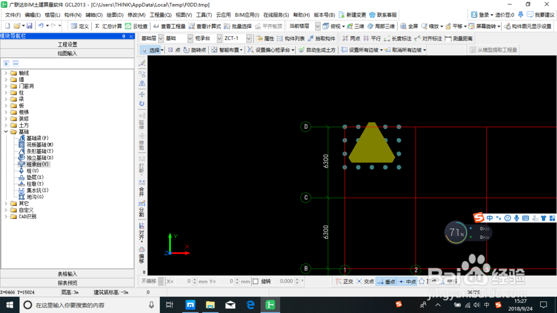Select 测量距离 measure distance tool
Viewport: 557px width, 313px height.
[459, 38]
